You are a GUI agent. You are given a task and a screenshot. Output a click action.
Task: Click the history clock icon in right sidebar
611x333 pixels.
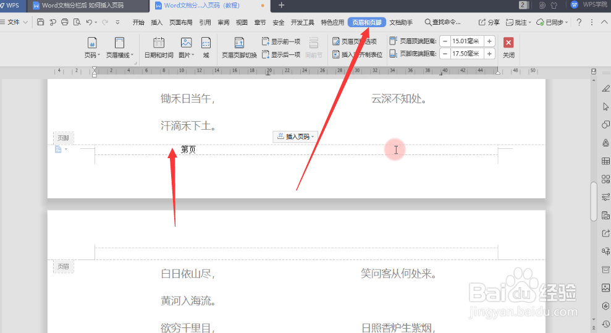pos(605,324)
